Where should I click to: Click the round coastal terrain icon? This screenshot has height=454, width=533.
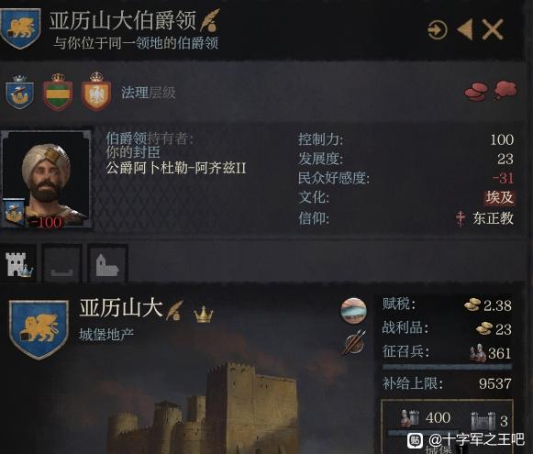point(354,311)
